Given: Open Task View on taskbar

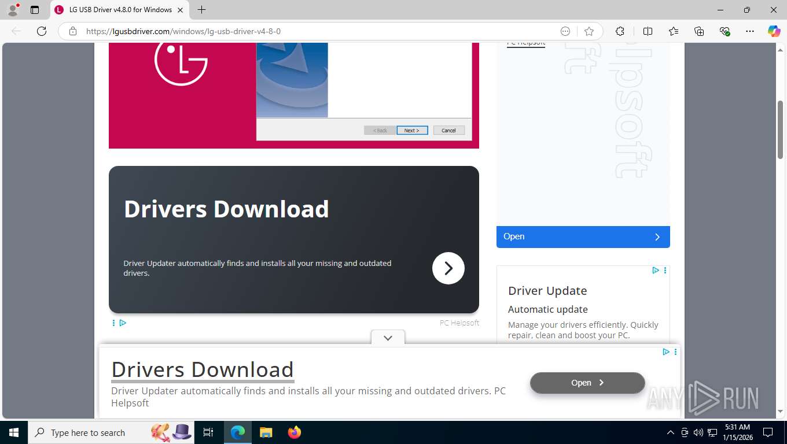Looking at the screenshot, I should (208, 432).
